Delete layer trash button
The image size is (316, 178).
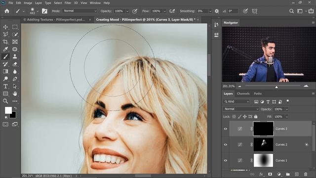(306, 174)
